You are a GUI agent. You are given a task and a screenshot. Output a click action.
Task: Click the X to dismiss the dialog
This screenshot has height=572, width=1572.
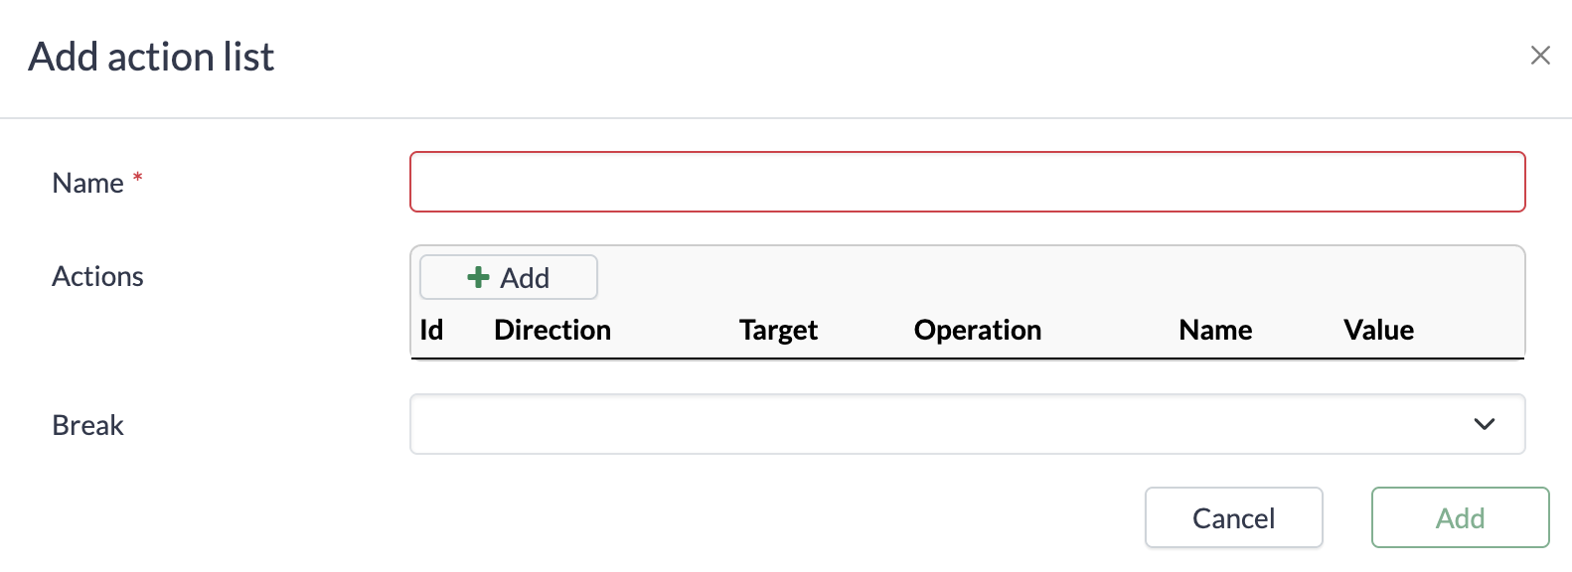tap(1541, 56)
